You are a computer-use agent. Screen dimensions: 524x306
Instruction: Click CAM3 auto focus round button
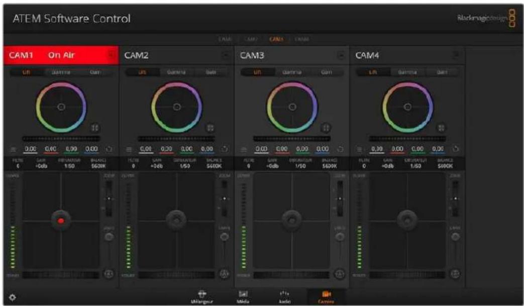click(340, 274)
